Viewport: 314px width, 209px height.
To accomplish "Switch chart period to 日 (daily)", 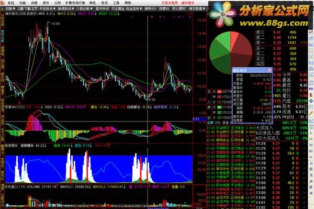I will tap(311, 163).
